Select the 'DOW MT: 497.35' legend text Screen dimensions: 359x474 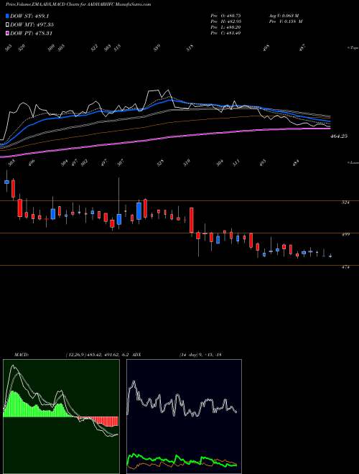point(32,25)
